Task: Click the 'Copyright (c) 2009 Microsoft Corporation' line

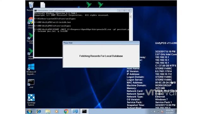Action: click(x=72, y=15)
